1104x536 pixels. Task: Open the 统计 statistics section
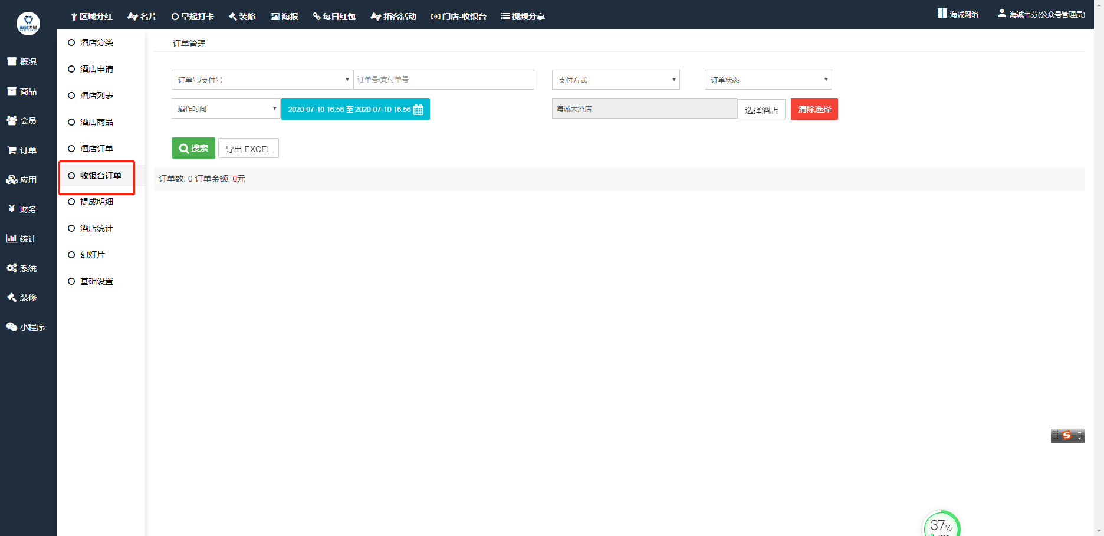pos(22,239)
